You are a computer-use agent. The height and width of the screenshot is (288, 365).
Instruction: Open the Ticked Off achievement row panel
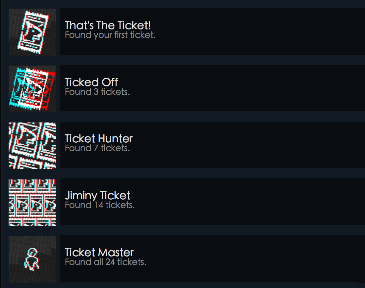click(x=213, y=88)
